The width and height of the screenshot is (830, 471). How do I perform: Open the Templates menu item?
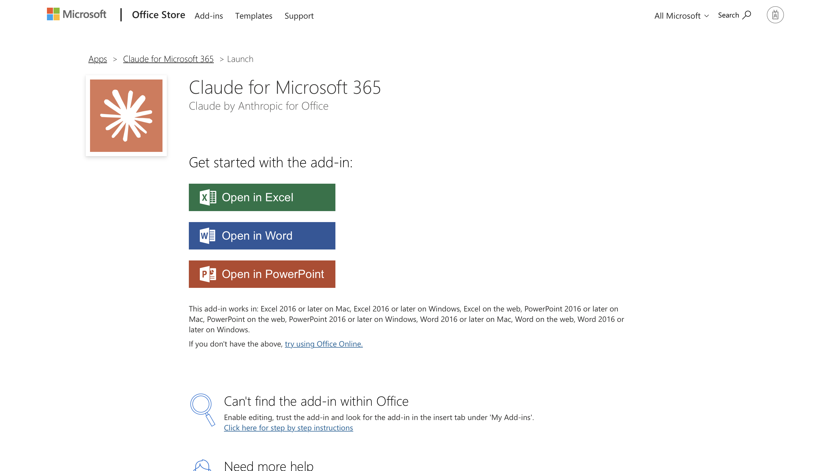(x=254, y=16)
